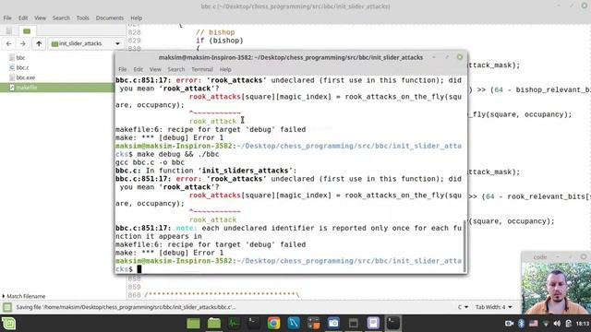Open the terminal window's File menu
Image resolution: width=591 pixels, height=332 pixels.
[x=123, y=69]
